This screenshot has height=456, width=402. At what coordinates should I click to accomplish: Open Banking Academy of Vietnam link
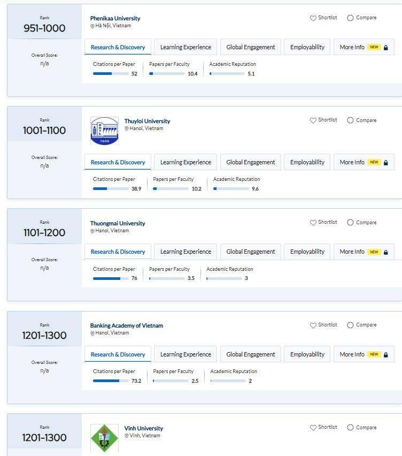[x=126, y=325]
